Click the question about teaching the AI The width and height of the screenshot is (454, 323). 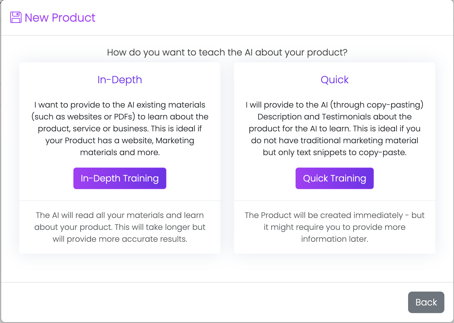click(227, 52)
